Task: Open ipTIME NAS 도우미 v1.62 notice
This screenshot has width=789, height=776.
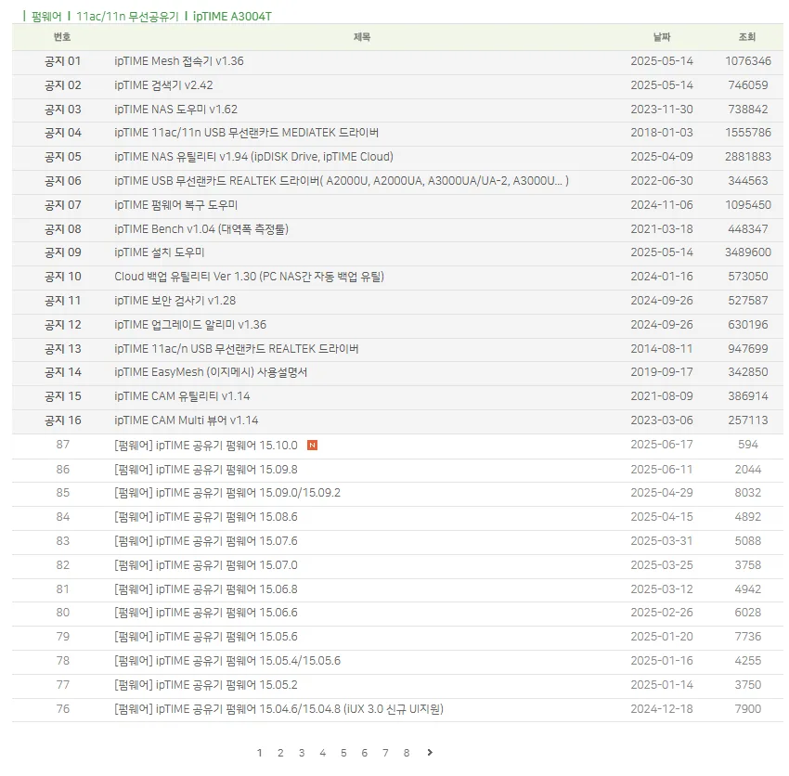Action: [175, 110]
